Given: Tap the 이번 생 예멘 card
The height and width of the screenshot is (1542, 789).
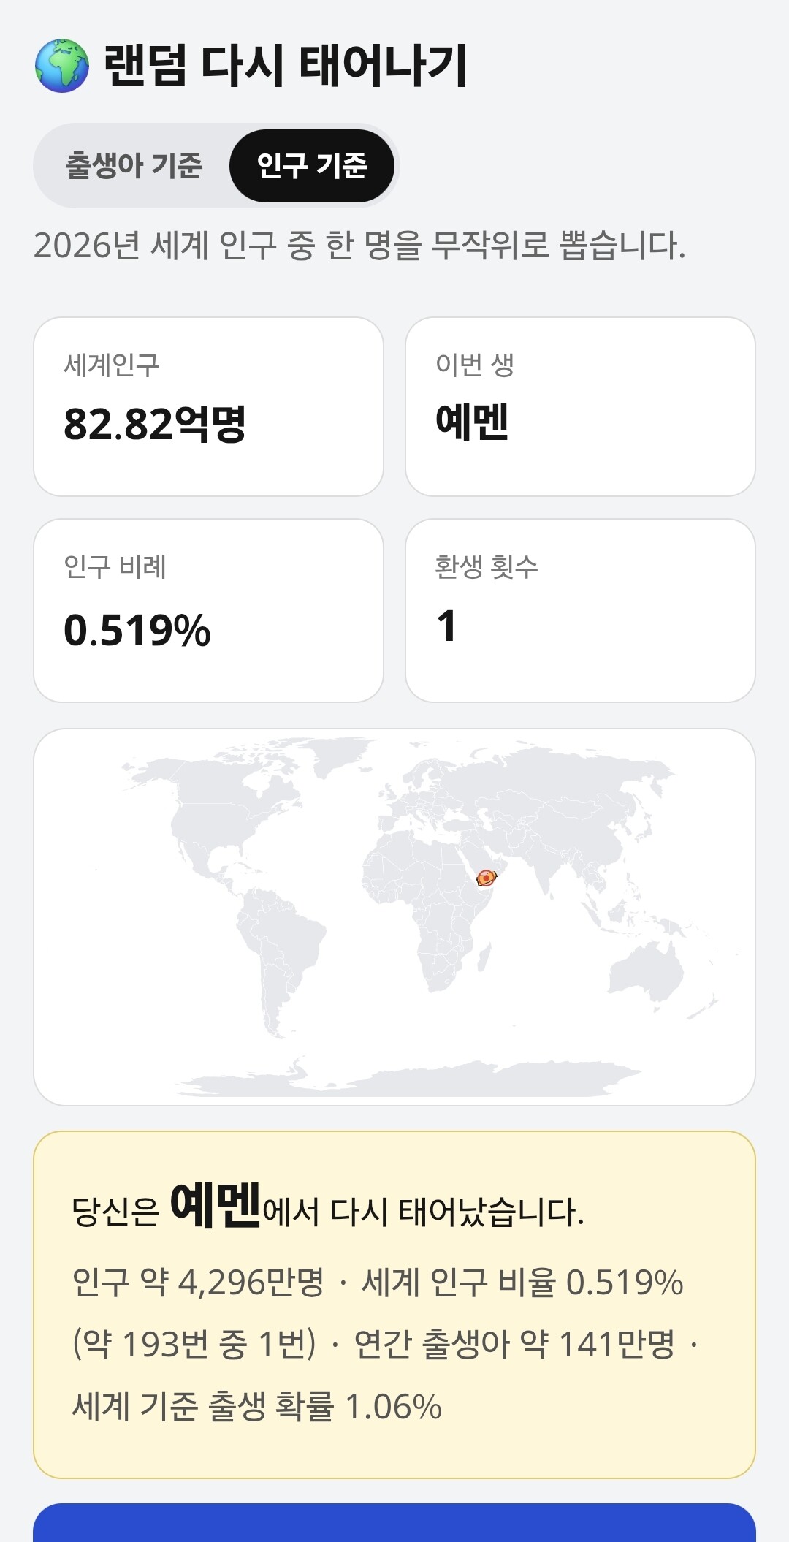Looking at the screenshot, I should tap(580, 406).
